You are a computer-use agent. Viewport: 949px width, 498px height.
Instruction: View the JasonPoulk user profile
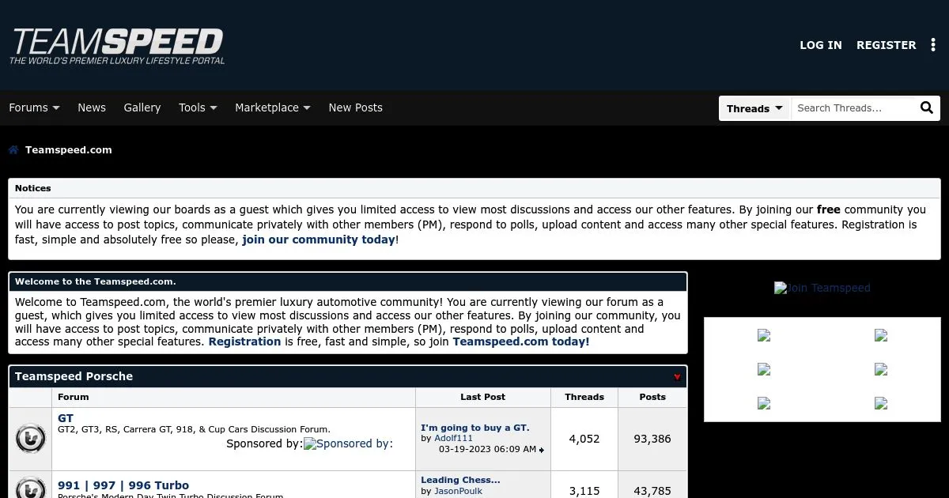pyautogui.click(x=458, y=491)
